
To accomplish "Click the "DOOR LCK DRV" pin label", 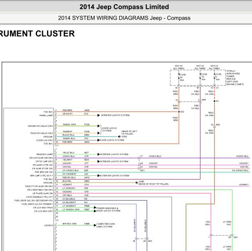I will tap(45, 140).
